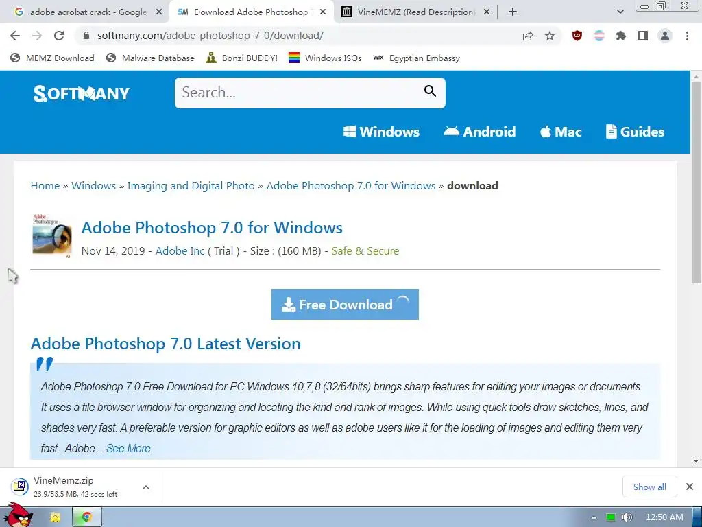Open the Windows ISOs bookmark
Screen dimensions: 702x527
325,58
